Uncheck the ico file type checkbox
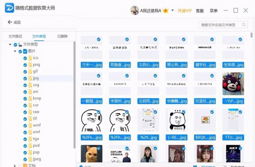 (25, 58)
